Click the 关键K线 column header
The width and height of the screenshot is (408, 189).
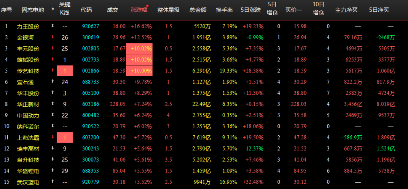pyautogui.click(x=65, y=9)
